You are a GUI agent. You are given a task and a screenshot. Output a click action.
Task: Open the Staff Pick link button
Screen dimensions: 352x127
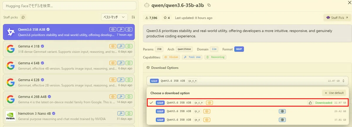pos(337,18)
